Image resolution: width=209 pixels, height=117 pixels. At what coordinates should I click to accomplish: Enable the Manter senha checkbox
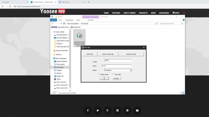(x=99, y=74)
